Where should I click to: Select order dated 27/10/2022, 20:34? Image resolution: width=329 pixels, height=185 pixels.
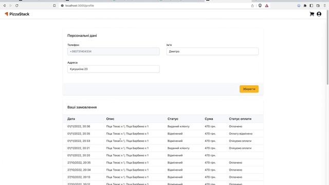pos(163,170)
